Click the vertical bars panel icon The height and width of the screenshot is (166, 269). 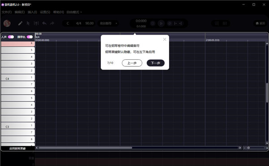point(225,23)
